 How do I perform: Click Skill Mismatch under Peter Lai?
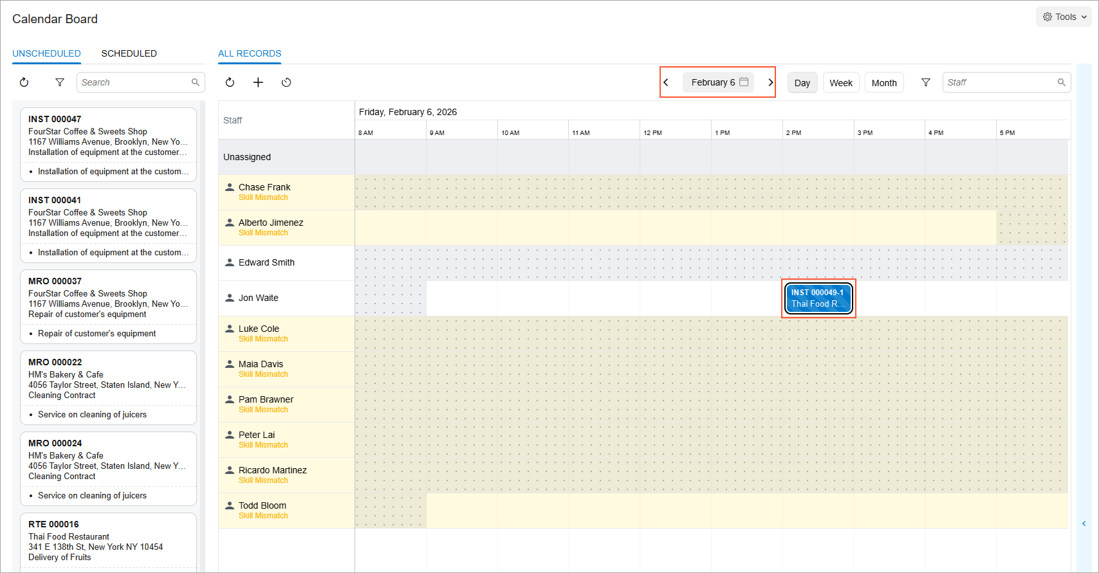(263, 445)
